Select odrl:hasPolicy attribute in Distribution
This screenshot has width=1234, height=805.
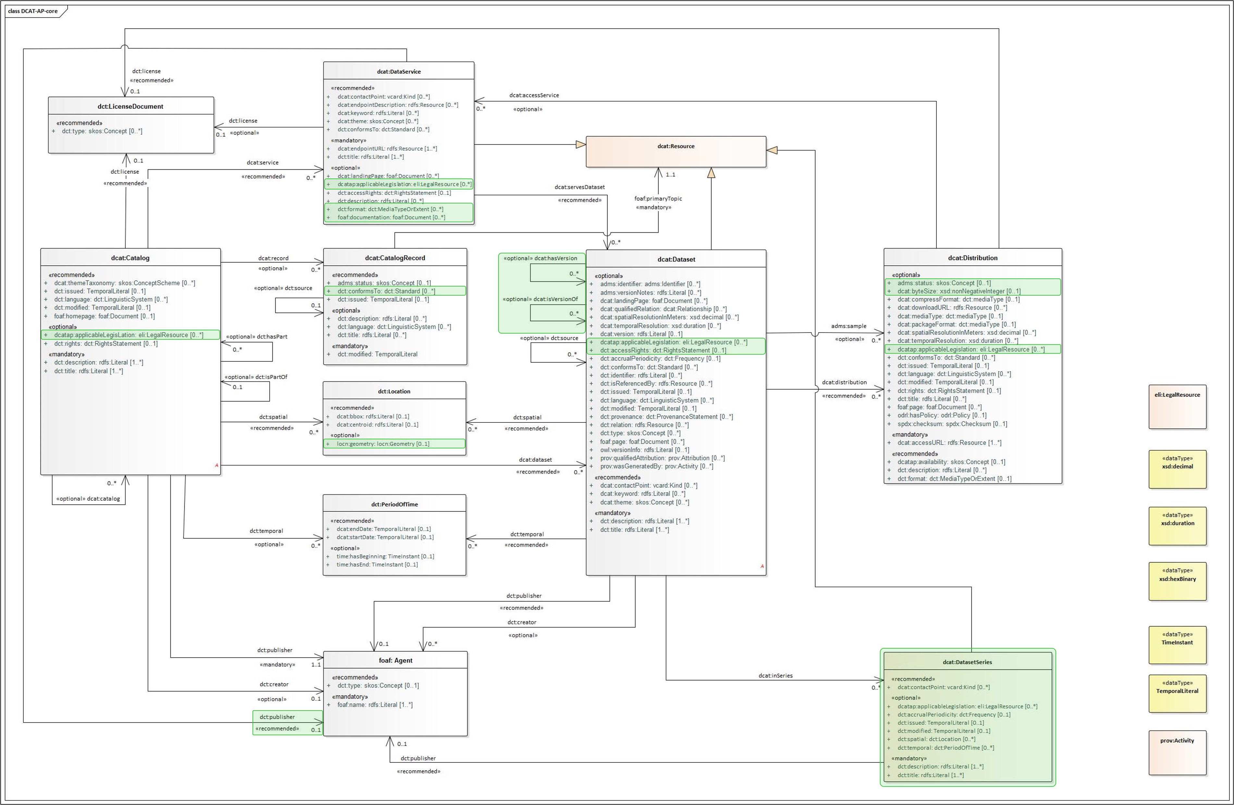pyautogui.click(x=942, y=415)
